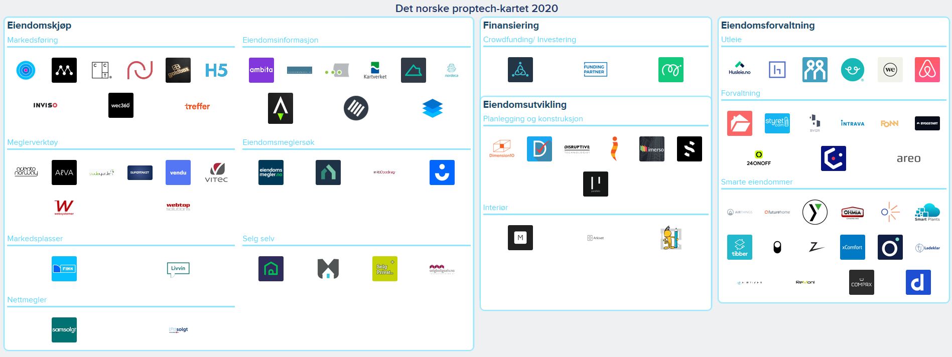Click the futurehome logo
Image resolution: width=952 pixels, height=357 pixels.
coord(777,212)
